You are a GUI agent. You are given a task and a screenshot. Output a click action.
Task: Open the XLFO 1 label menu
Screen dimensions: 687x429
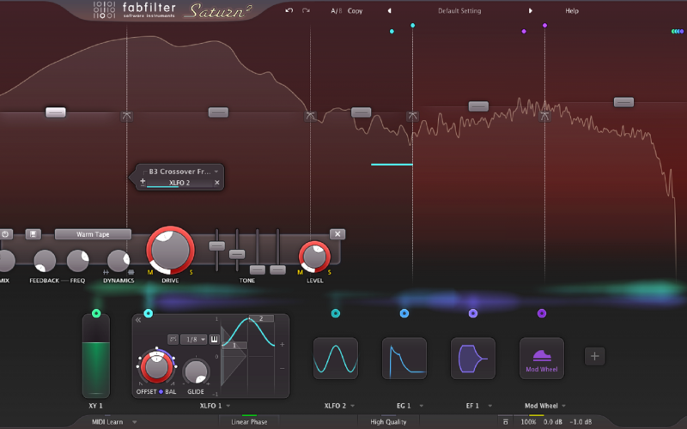coord(215,406)
